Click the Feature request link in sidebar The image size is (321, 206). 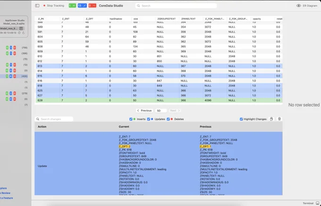click(7, 198)
